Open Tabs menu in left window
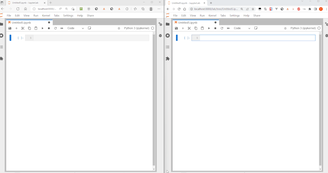 (x=57, y=16)
